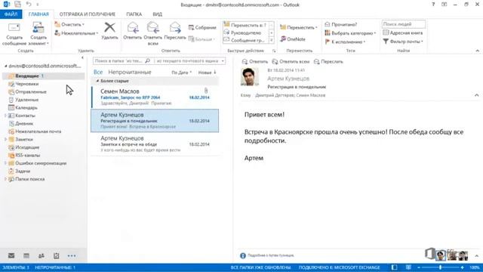Collapse the folder pane with arrow

coord(82,57)
